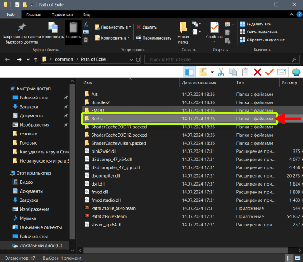
Task: Expand address bar history dropdown
Action: pyautogui.click(x=131, y=60)
